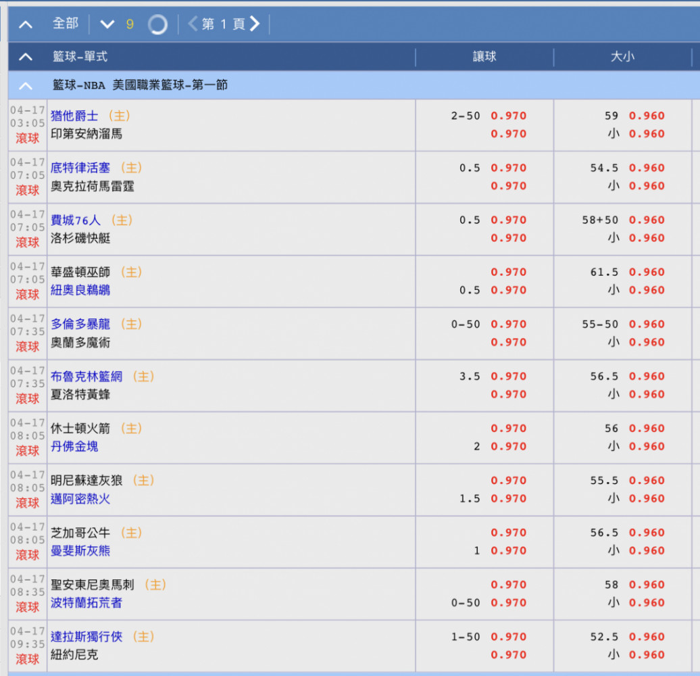
Task: Select team name 聖安東尼奧馬刺
Action: pyautogui.click(x=93, y=585)
